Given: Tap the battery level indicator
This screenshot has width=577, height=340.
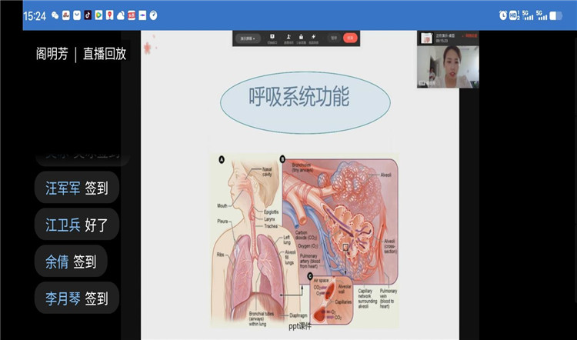Looking at the screenshot, I should 556,16.
